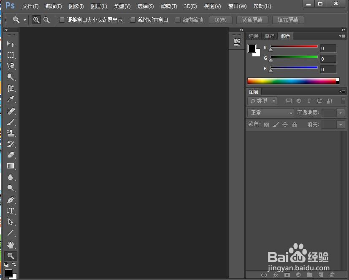The width and height of the screenshot is (349, 280).
Task: Select the Magic Wand tool
Action: point(11,77)
